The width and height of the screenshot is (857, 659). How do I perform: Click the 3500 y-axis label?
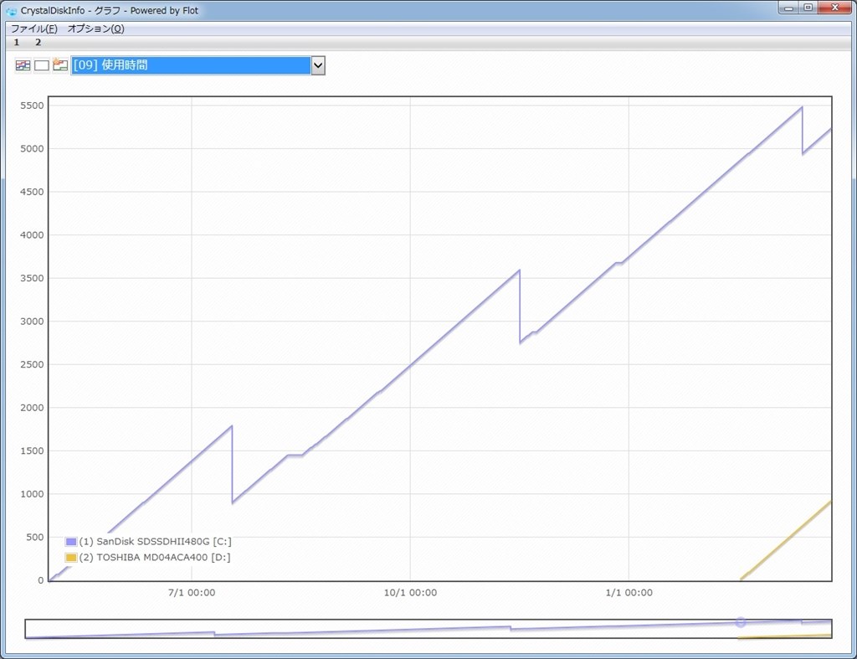point(32,278)
